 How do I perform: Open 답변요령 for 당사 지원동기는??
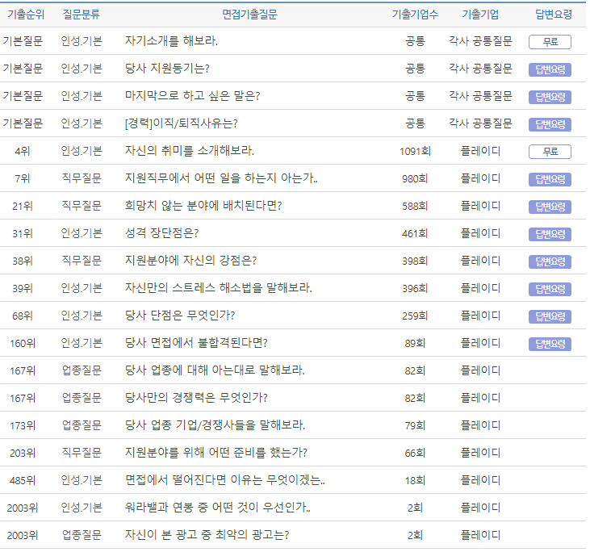(x=550, y=69)
